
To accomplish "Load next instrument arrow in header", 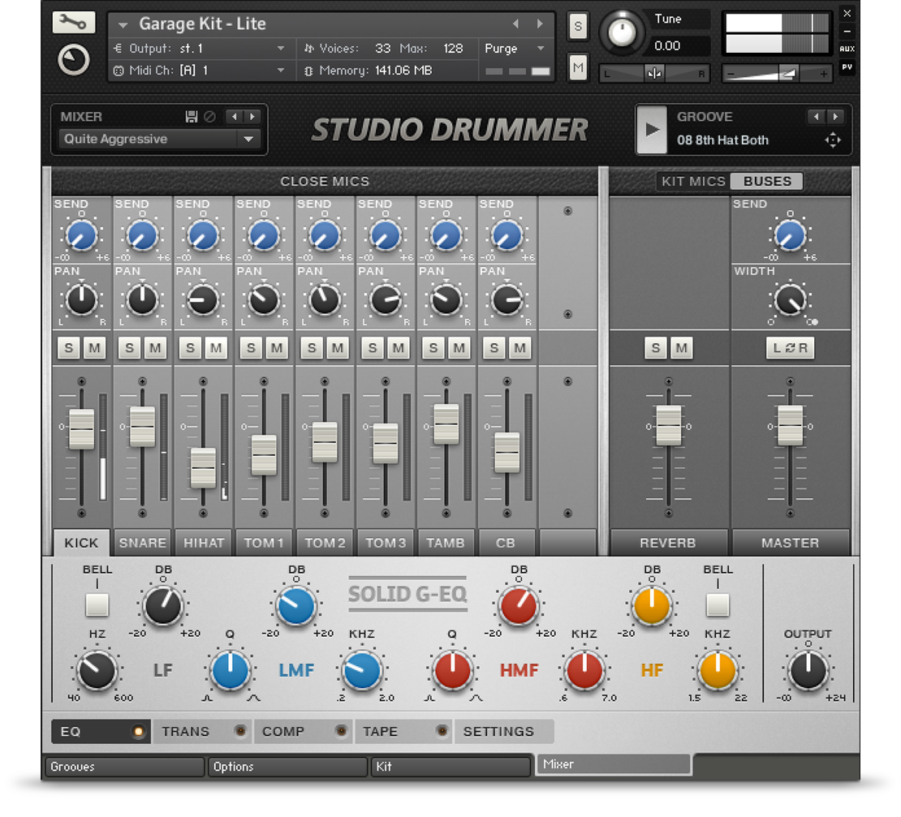I will [x=540, y=24].
